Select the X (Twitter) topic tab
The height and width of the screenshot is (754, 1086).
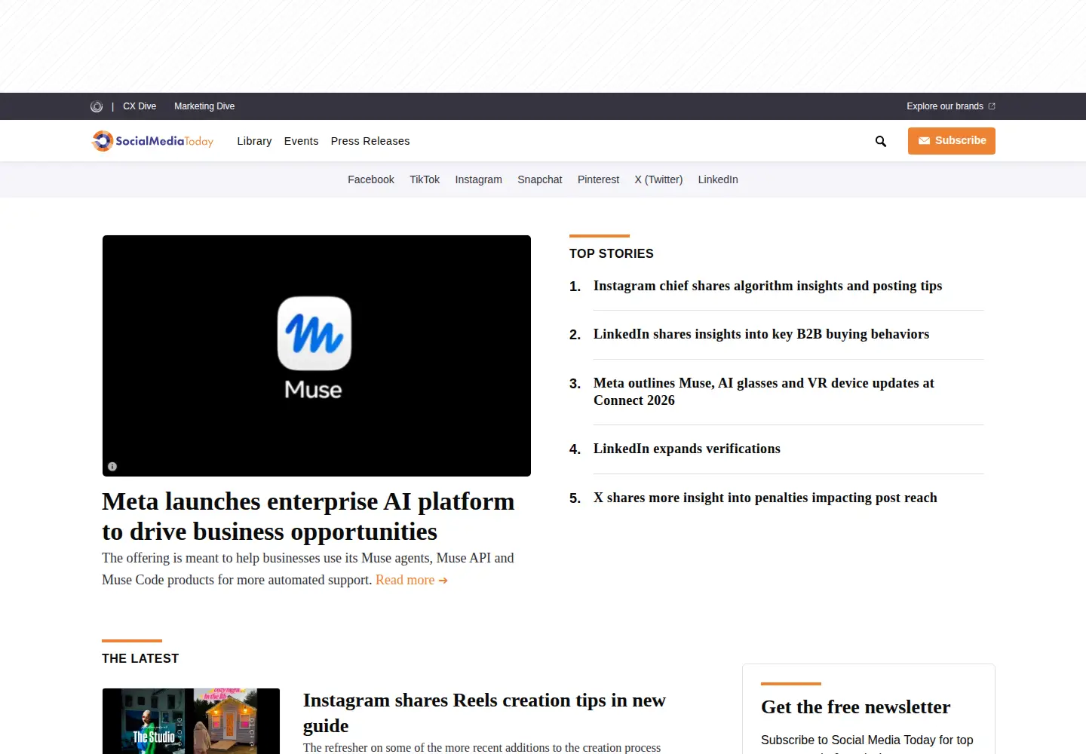pos(658,179)
